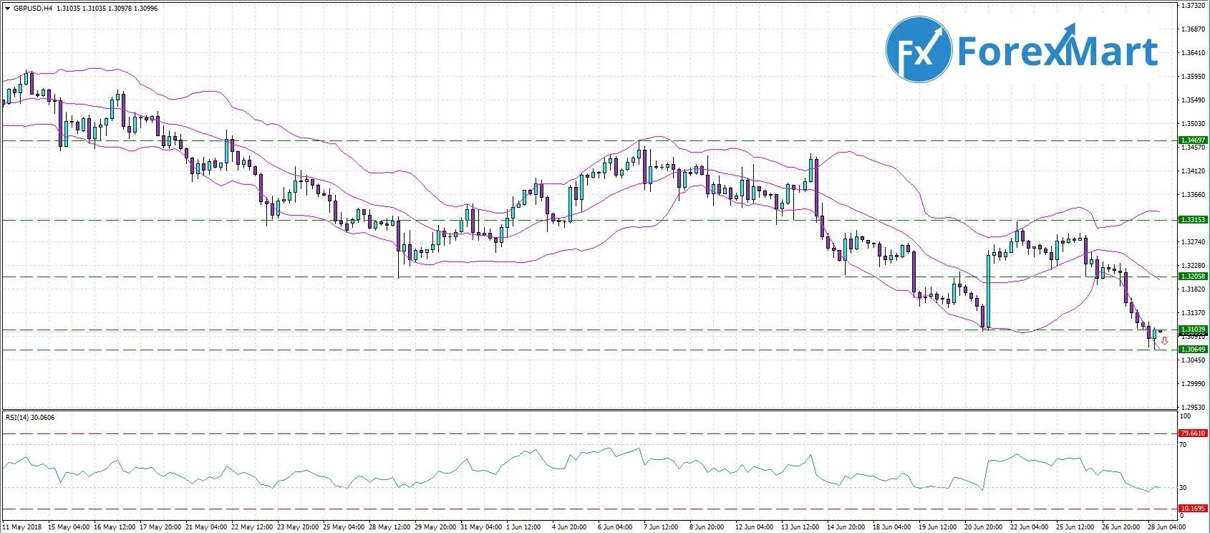Viewport: 1210px width, 533px height.
Task: Click the 1.32740 price axis value
Action: coord(1192,242)
